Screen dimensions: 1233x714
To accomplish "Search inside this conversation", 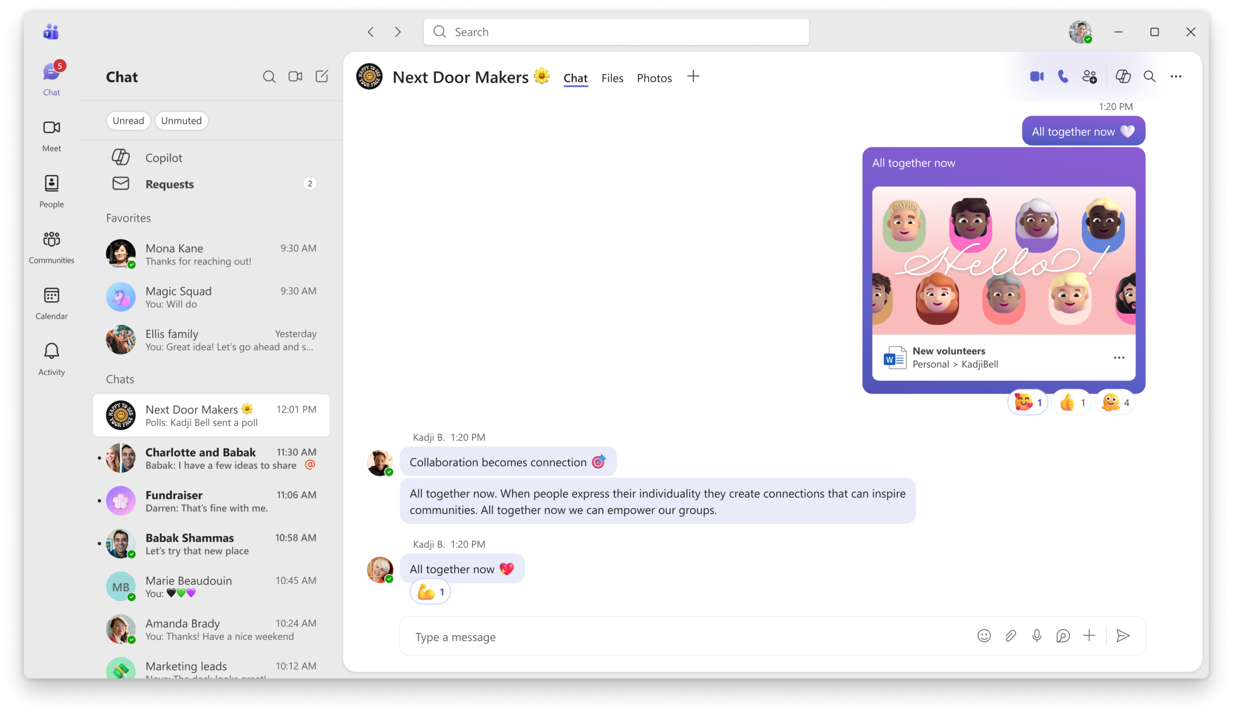I will (x=1149, y=76).
